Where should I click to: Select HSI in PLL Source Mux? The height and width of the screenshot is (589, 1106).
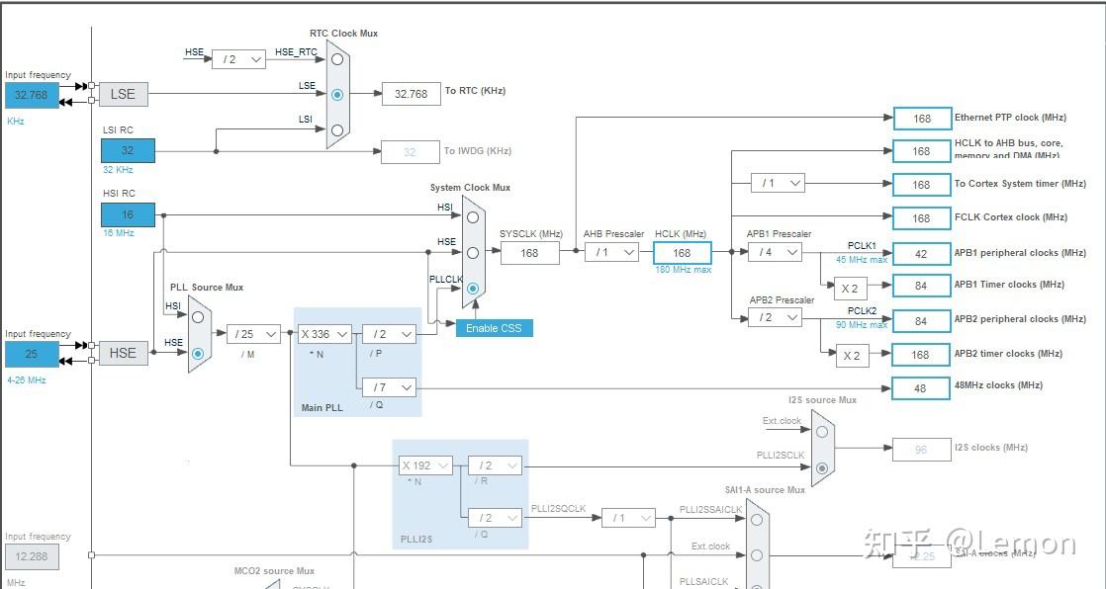198,317
